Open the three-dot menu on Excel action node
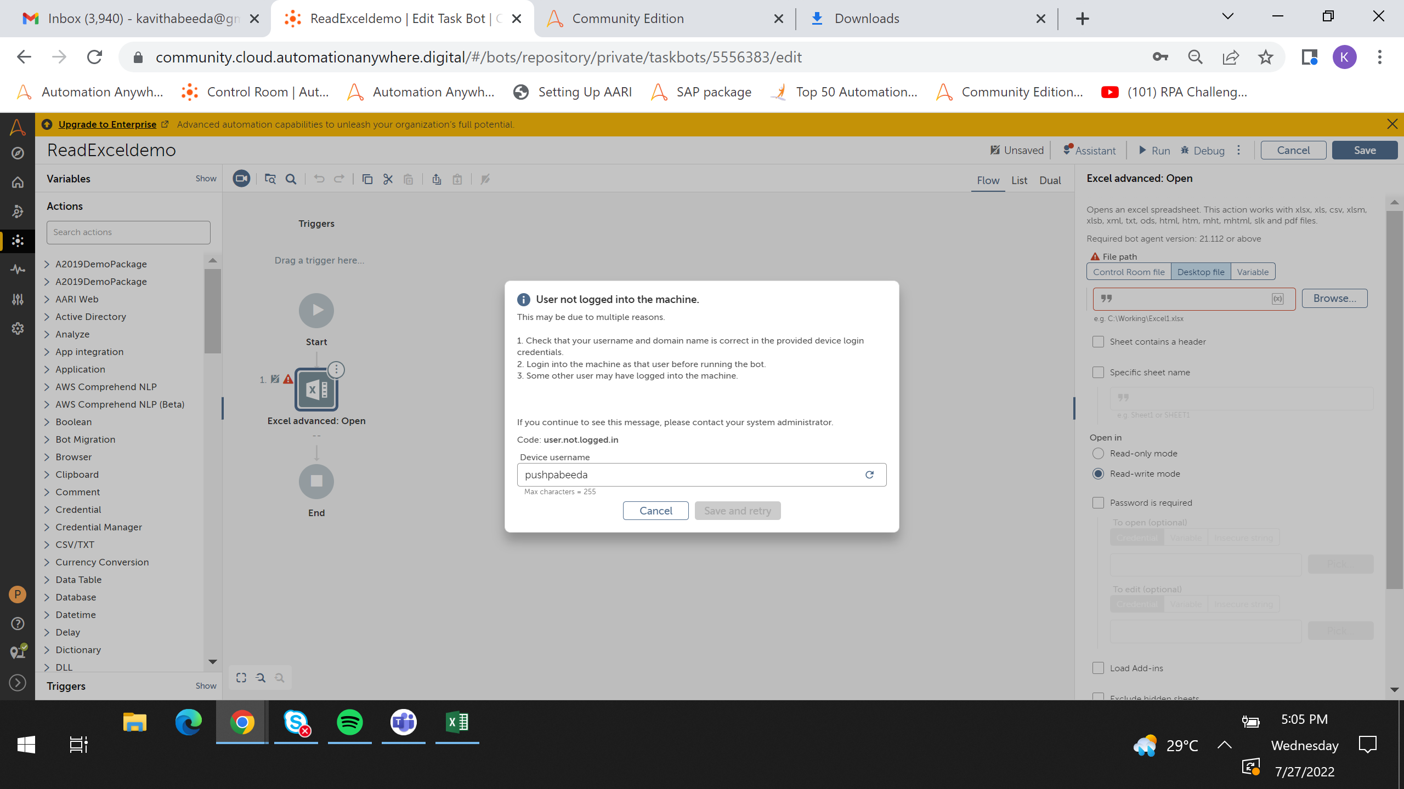This screenshot has height=789, width=1404. point(336,370)
